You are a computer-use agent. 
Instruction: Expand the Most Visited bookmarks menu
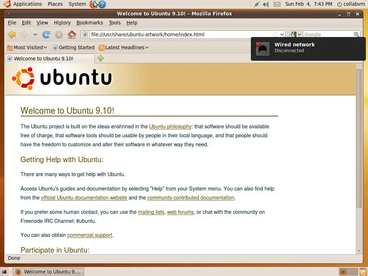[x=45, y=47]
